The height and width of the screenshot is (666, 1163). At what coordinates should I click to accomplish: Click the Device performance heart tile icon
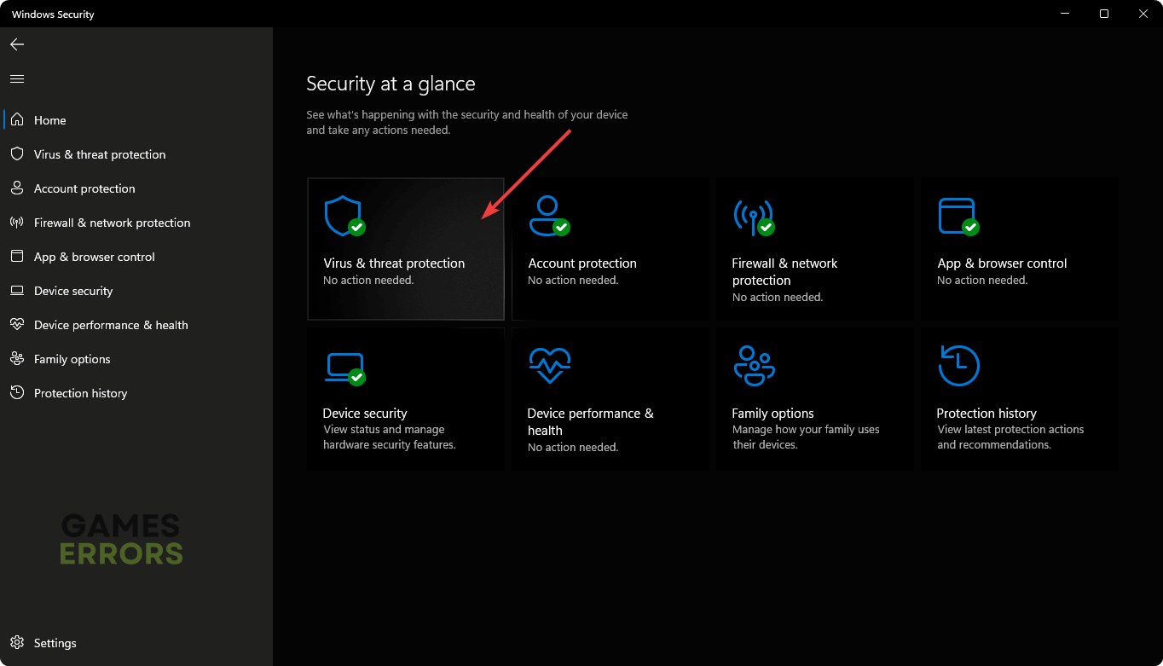(x=549, y=366)
